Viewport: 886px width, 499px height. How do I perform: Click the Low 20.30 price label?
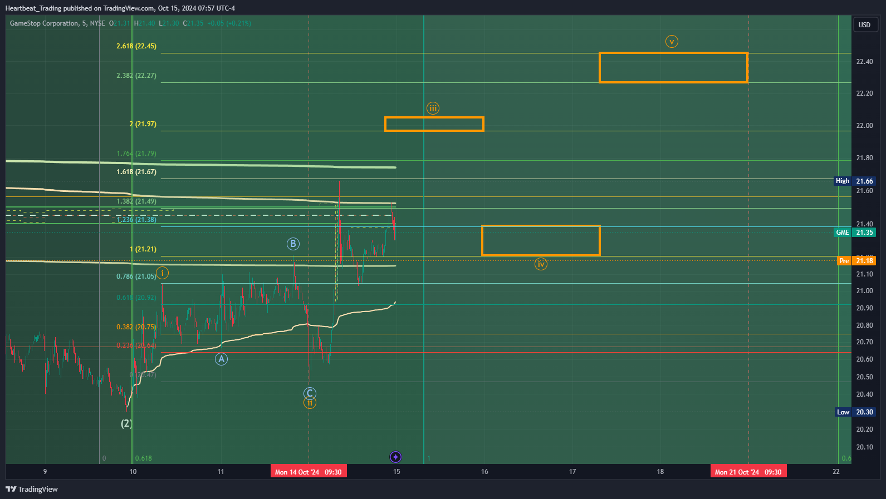[855, 412]
